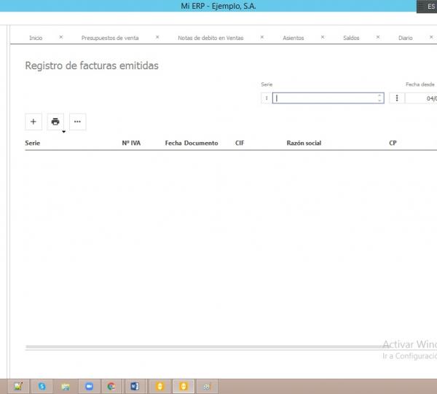Close the Saldos tab
This screenshot has height=394, width=437.
[378, 37]
